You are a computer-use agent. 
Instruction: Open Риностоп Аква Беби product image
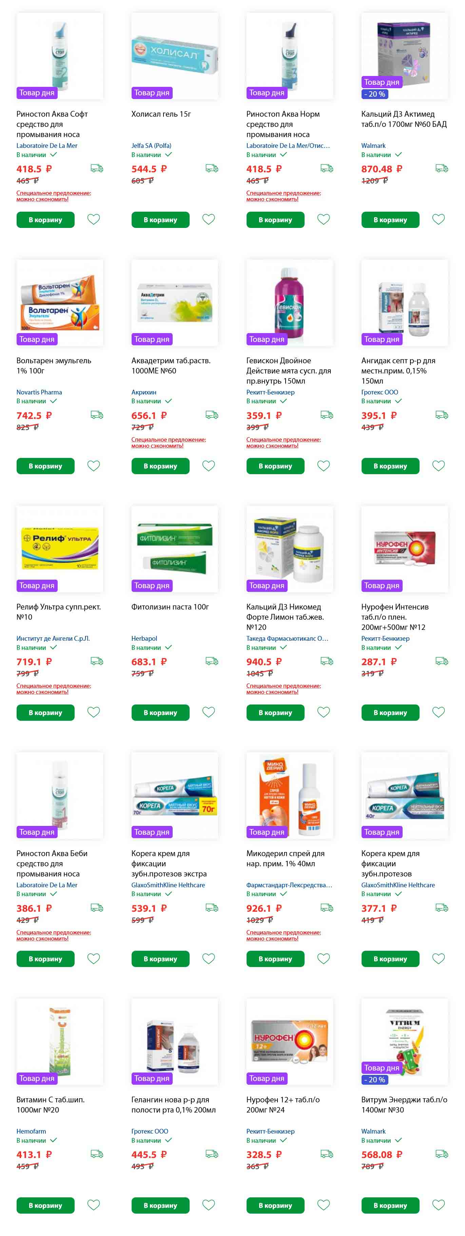pos(60,795)
